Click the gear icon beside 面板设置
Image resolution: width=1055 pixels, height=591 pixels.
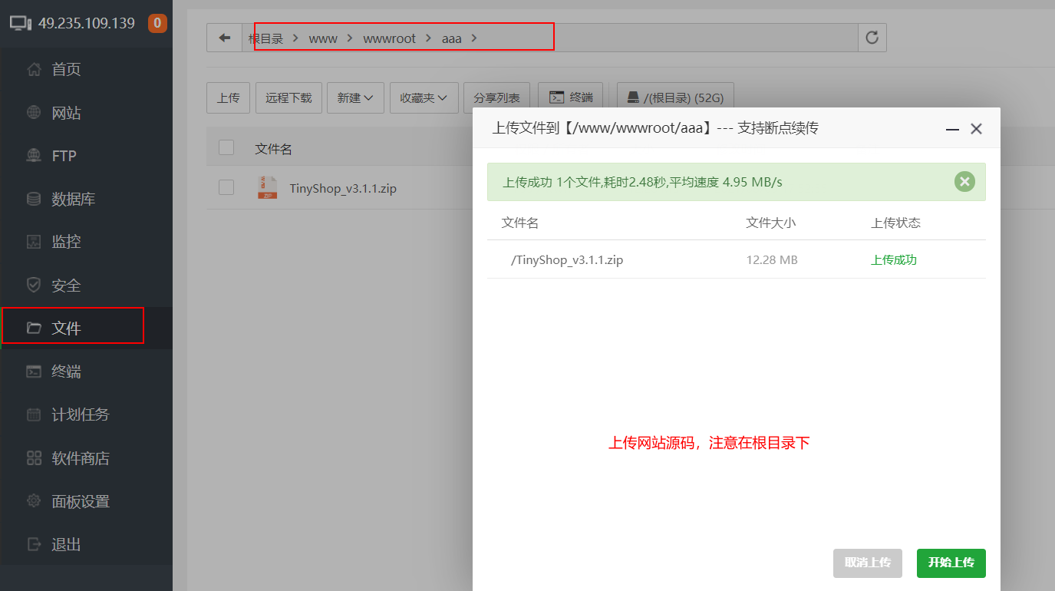click(x=34, y=501)
